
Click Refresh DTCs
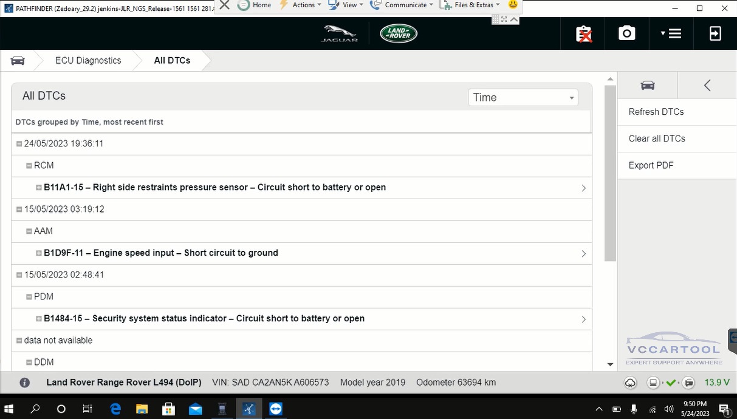(x=656, y=112)
